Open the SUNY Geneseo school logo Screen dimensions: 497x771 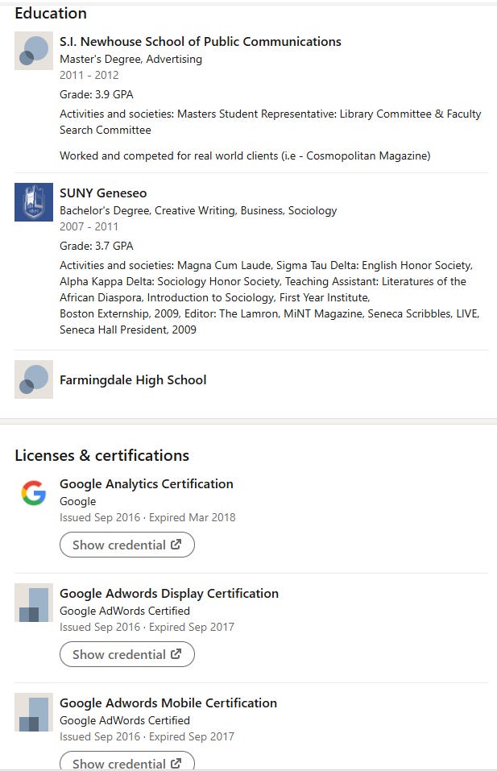coord(33,202)
